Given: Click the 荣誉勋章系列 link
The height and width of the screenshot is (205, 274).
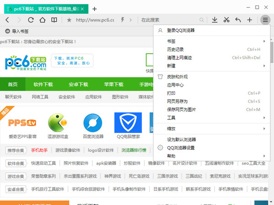Looking at the screenshot, I should tap(43, 176).
